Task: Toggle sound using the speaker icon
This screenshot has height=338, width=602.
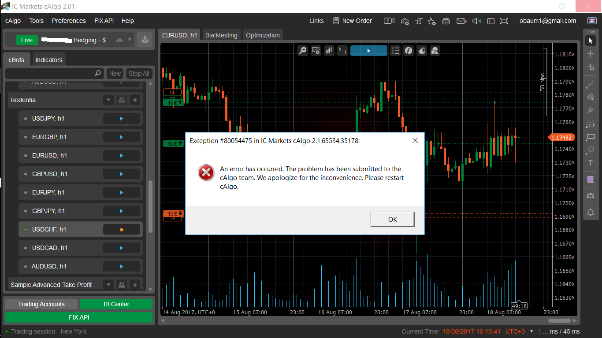Action: click(476, 21)
